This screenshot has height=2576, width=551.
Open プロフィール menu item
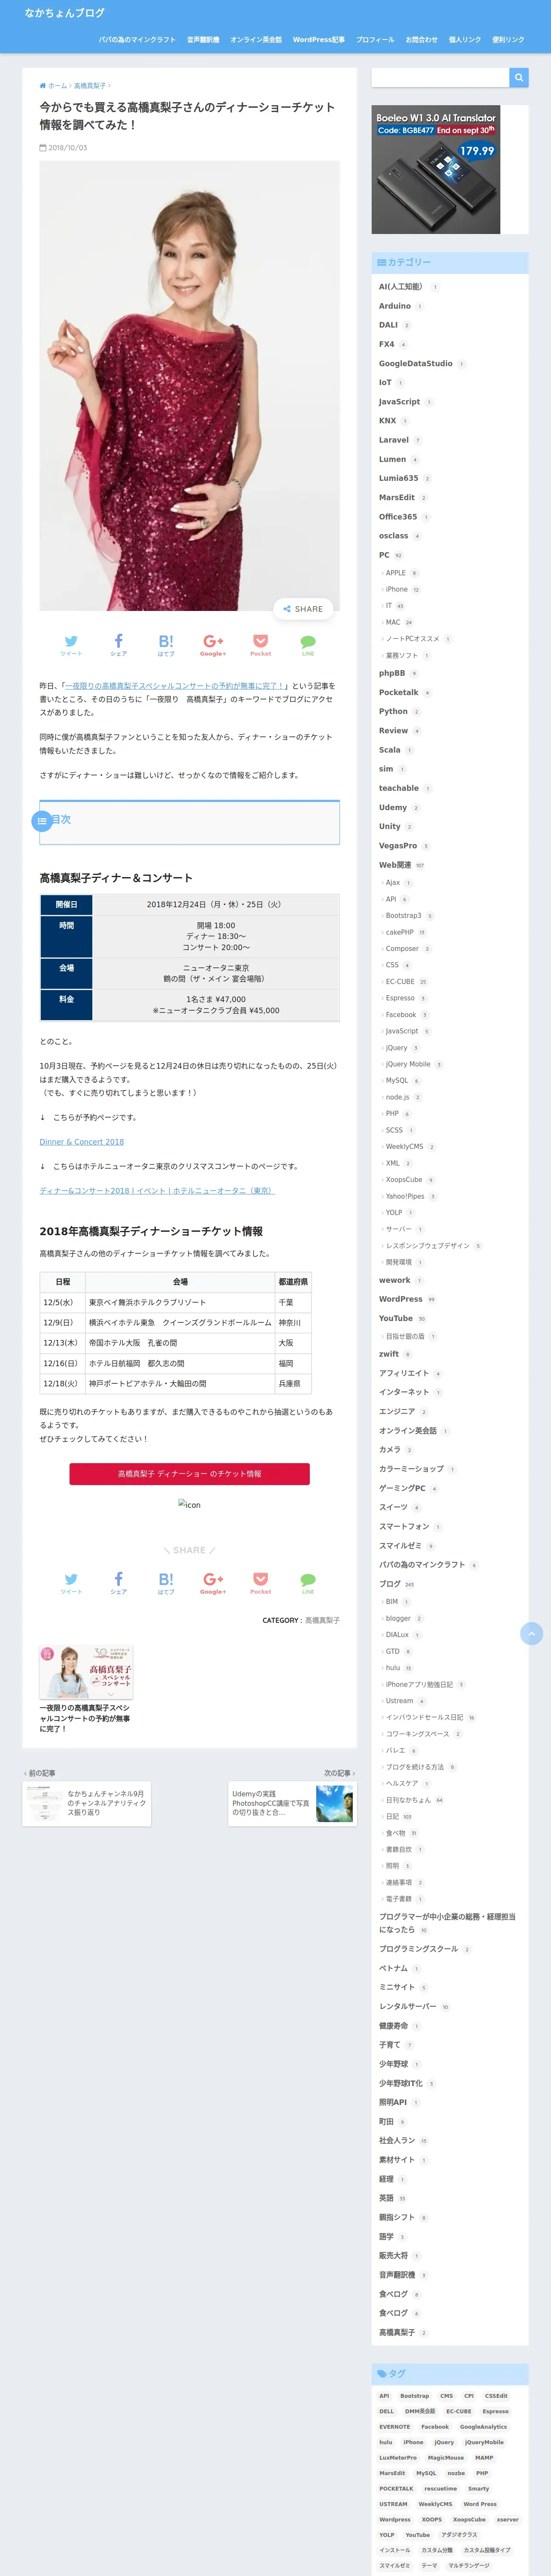tap(375, 40)
